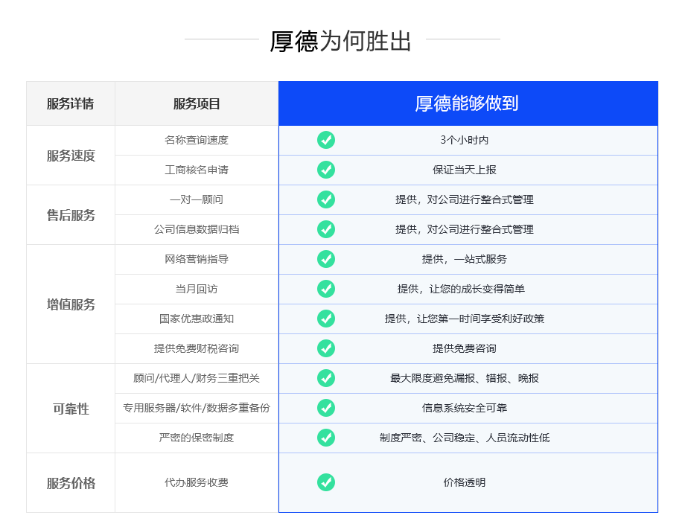
Task: Click the green checkmark beside 保证当天上报
Action: point(326,170)
